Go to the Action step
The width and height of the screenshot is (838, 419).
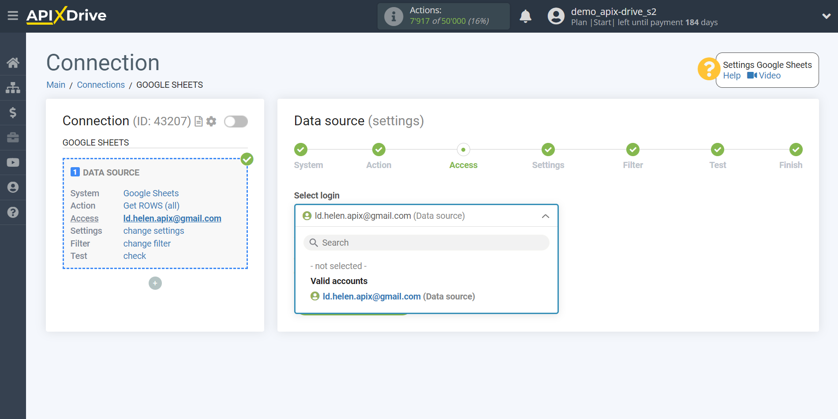click(378, 150)
